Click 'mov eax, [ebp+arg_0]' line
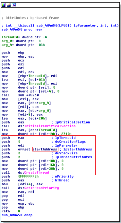Viewport: 121px width, 223px height. (x=26, y=111)
